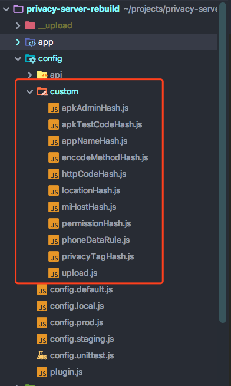Click the custom folder icon
The image size is (231, 386).
coord(42,91)
